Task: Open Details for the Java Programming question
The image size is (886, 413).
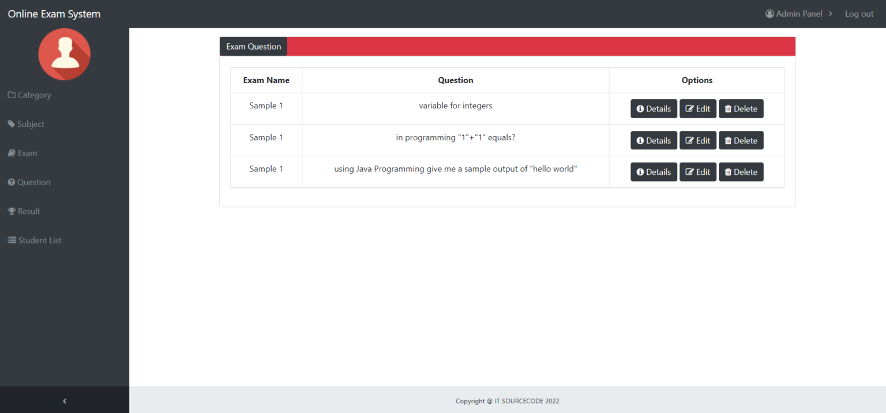Action: coord(654,171)
